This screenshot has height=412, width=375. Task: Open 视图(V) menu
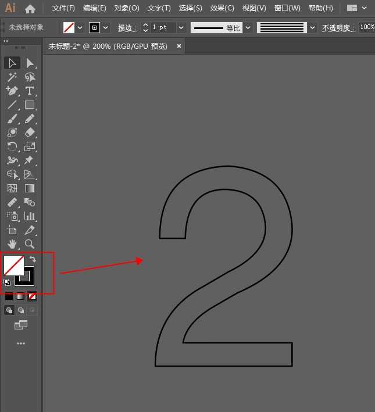coord(254,8)
